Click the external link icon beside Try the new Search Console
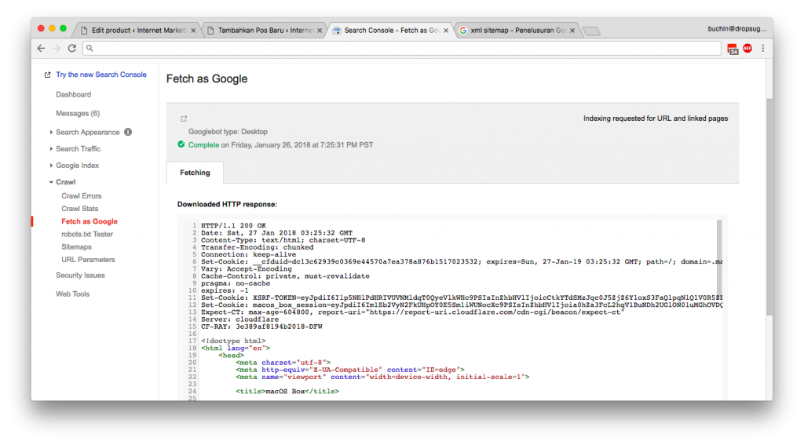The height and width of the screenshot is (445, 804). click(47, 75)
